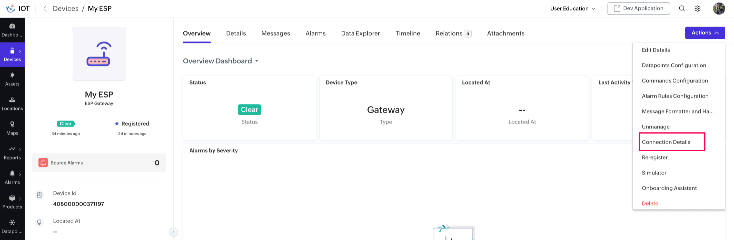Click the Gateway device type value
Image resolution: width=734 pixels, height=240 pixels.
click(x=385, y=110)
